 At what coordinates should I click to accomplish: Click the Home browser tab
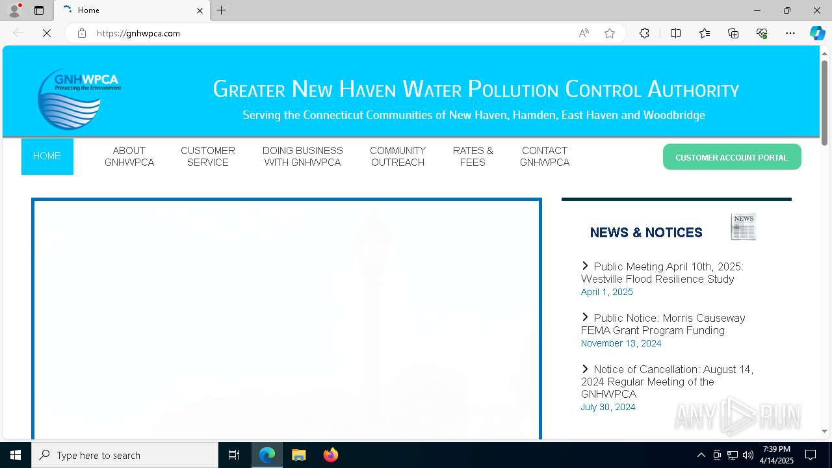(x=132, y=10)
